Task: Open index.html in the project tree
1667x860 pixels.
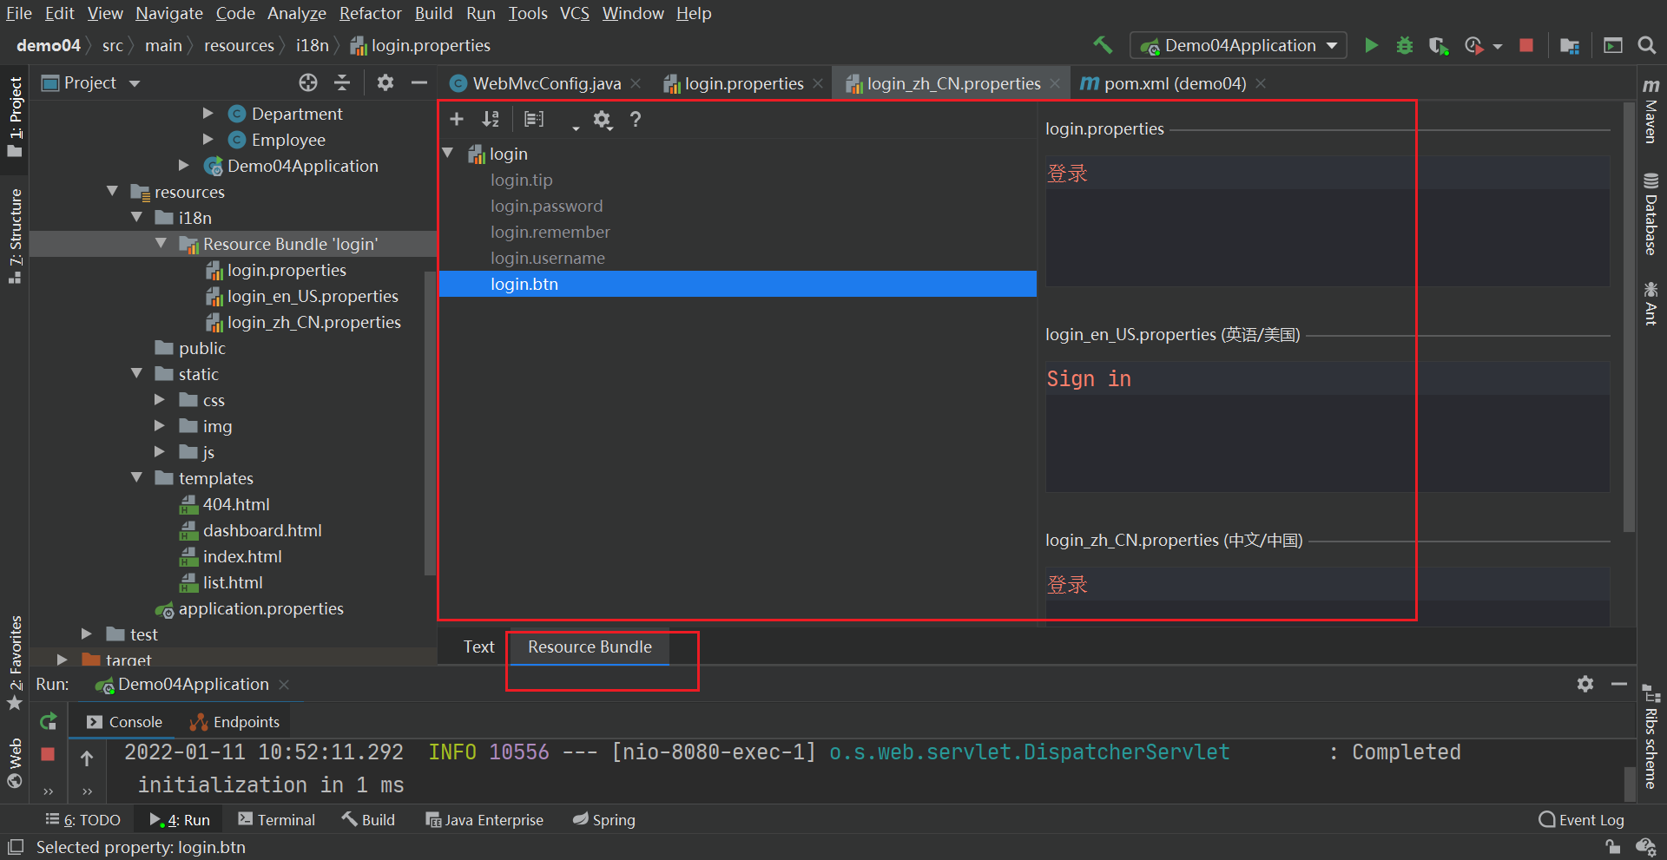Action: tap(242, 556)
